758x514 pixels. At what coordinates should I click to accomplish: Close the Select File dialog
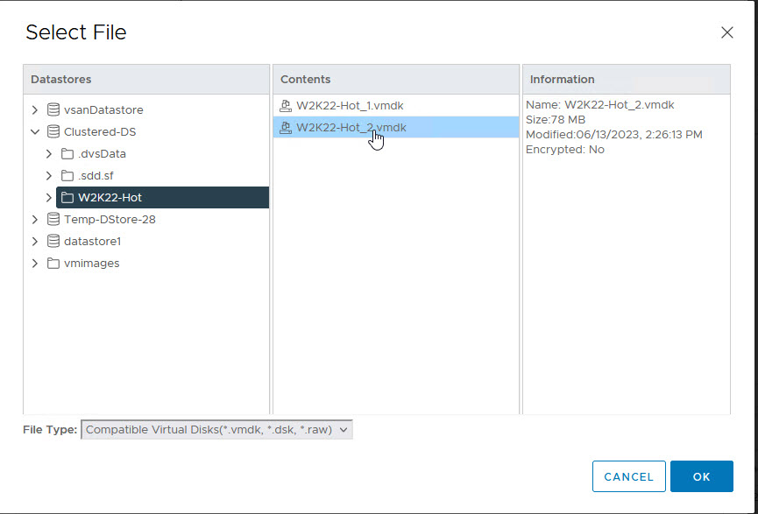[726, 32]
